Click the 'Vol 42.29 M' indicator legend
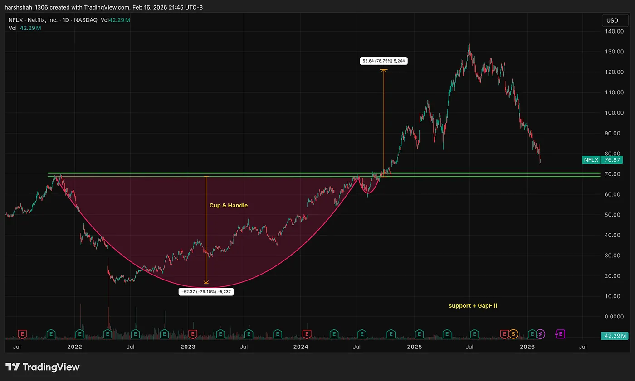Image resolution: width=635 pixels, height=381 pixels. coord(25,28)
